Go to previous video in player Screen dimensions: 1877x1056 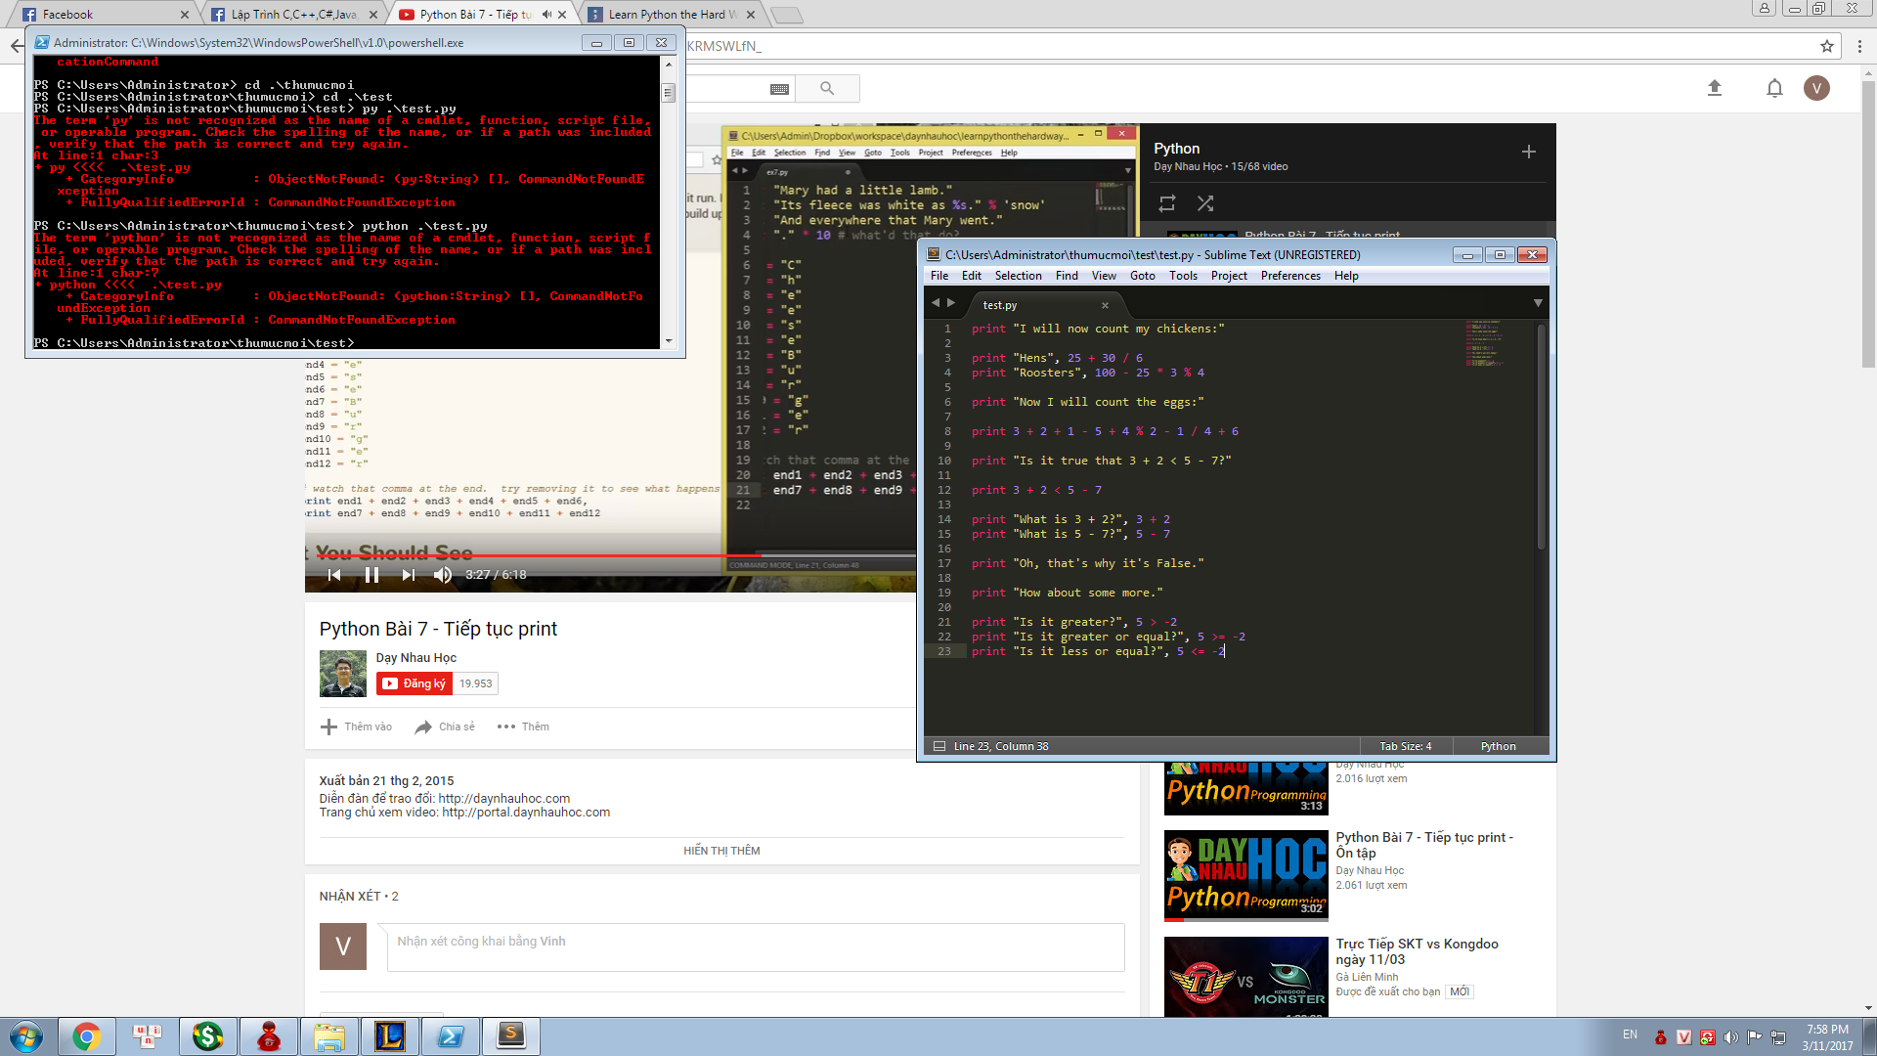point(334,575)
